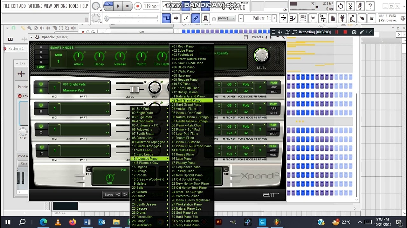This screenshot has width=407, height=228.
Task: Toggle part C power button
Action: pos(41,126)
